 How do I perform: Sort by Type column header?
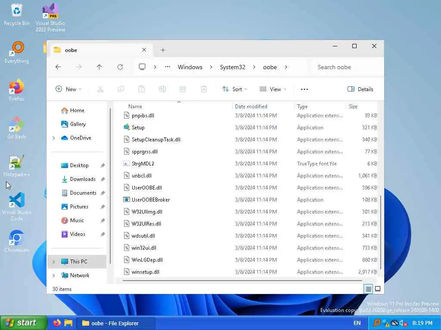click(x=320, y=107)
